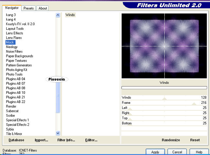The image size is (210, 155).
Task: Click the Frame value 216
Action: 204,102
